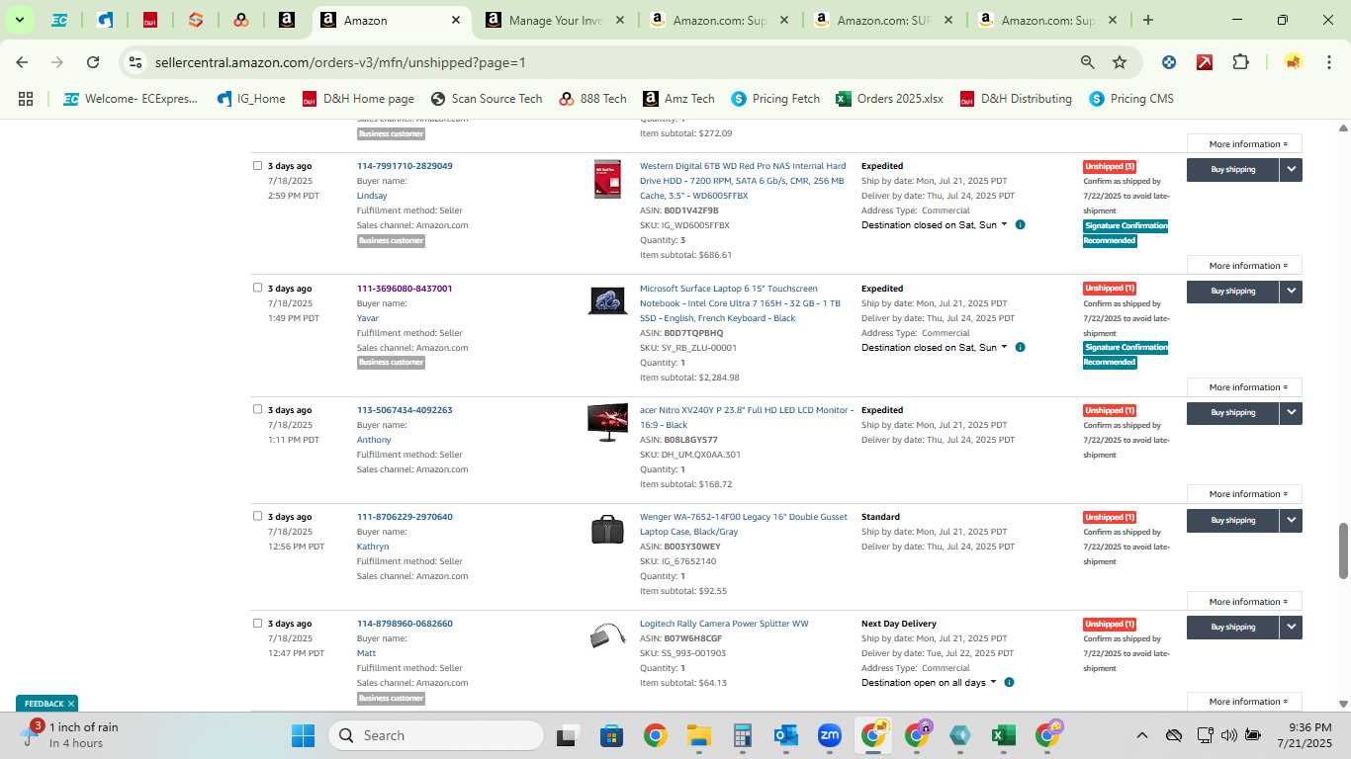Open Scan Source Tech bookmark

tap(487, 99)
